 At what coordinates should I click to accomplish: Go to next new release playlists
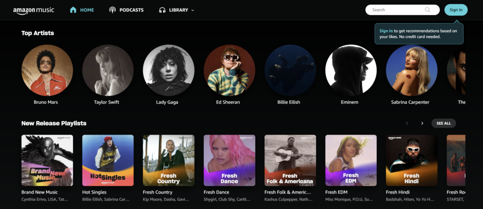pos(422,123)
